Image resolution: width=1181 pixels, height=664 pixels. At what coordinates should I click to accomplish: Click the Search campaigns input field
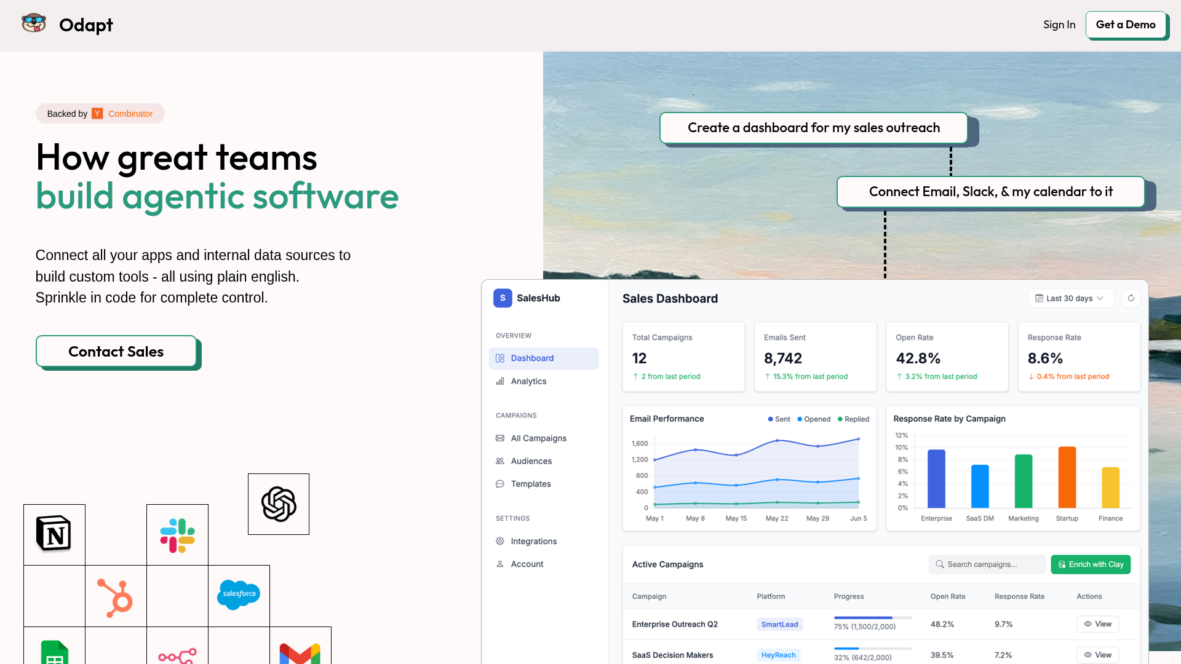(x=987, y=564)
